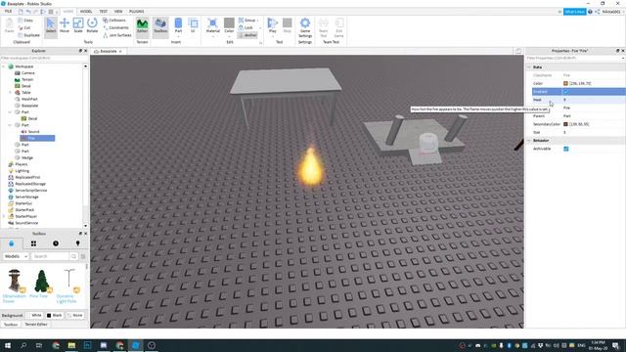The width and height of the screenshot is (626, 352).
Task: Click the Paste clipboard button
Action: [x=9, y=25]
